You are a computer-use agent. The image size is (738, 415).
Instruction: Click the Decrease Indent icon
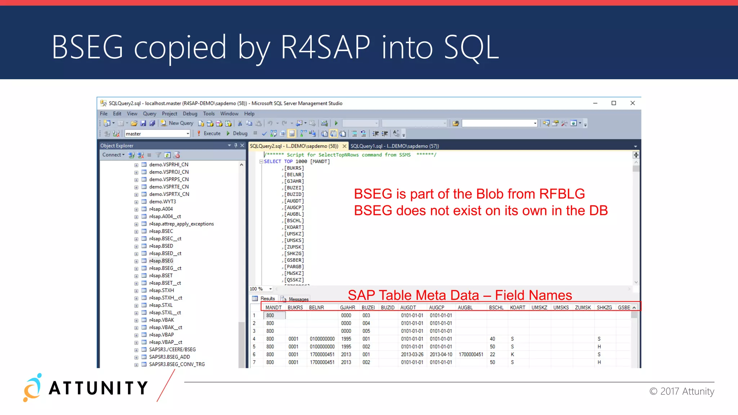click(375, 134)
